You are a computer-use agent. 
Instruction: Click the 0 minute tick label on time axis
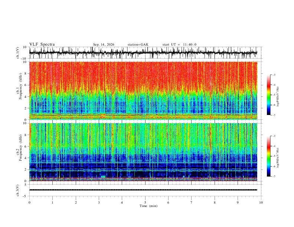(29, 203)
